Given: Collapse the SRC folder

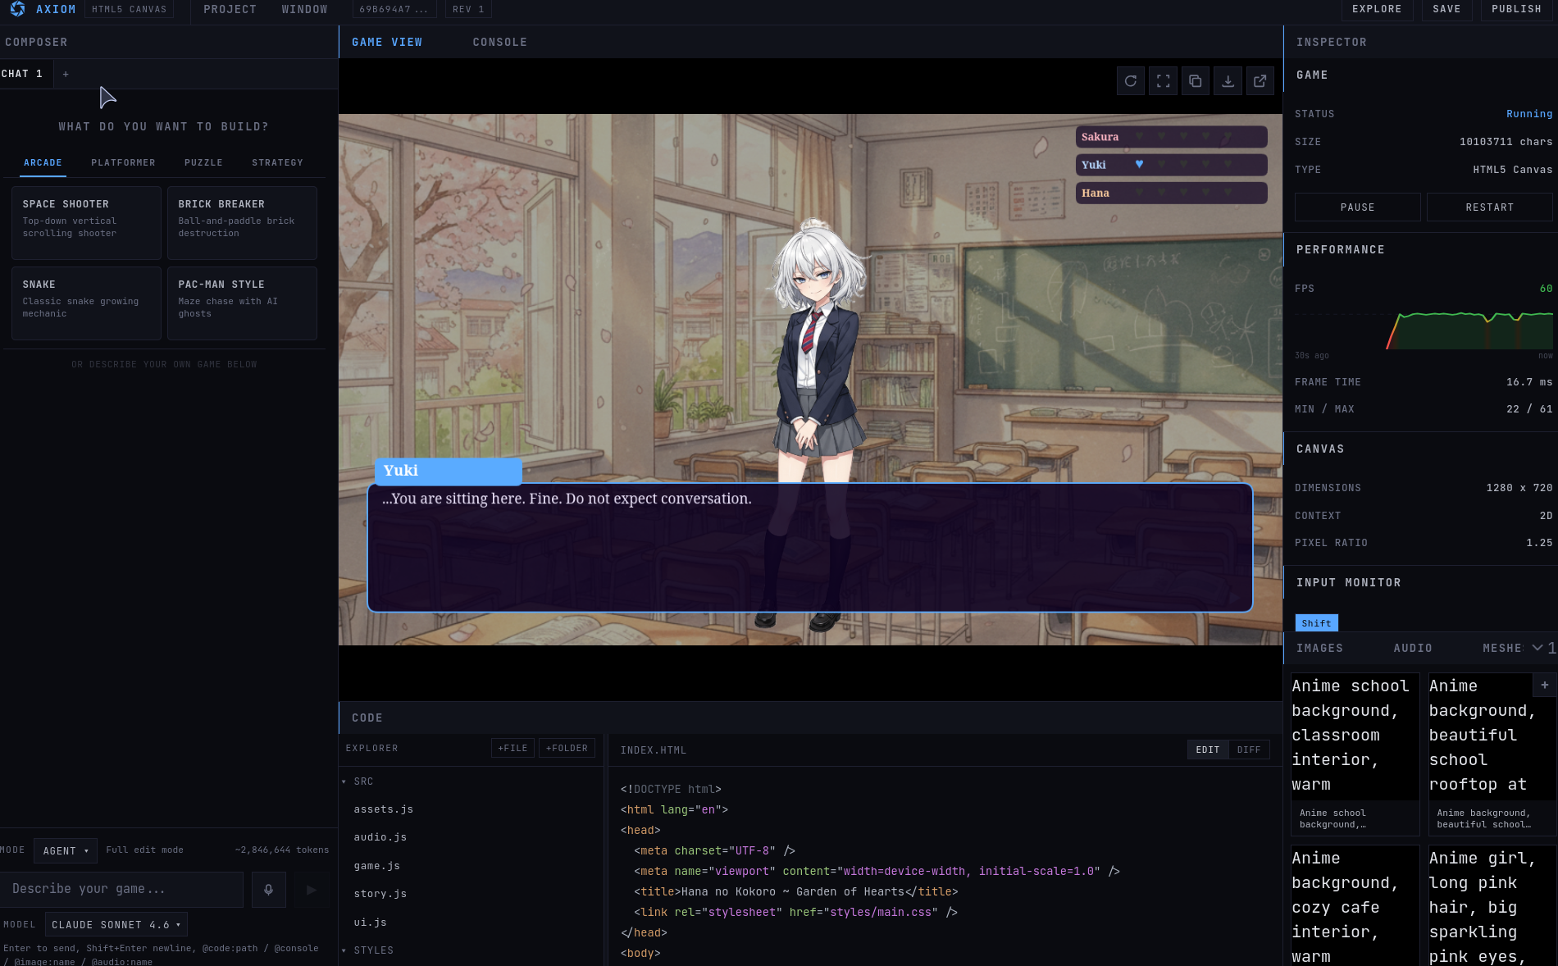Looking at the screenshot, I should 358,781.
